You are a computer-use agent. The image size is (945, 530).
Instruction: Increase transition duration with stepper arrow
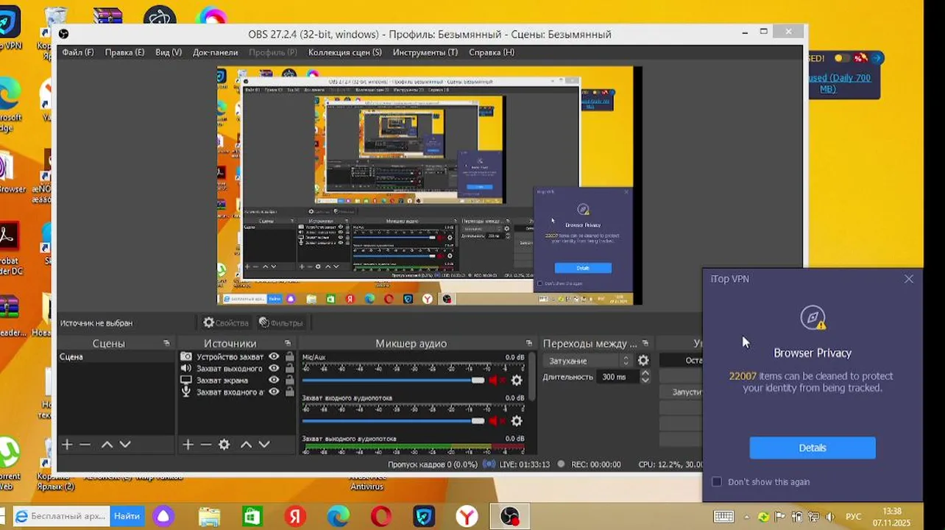point(645,373)
